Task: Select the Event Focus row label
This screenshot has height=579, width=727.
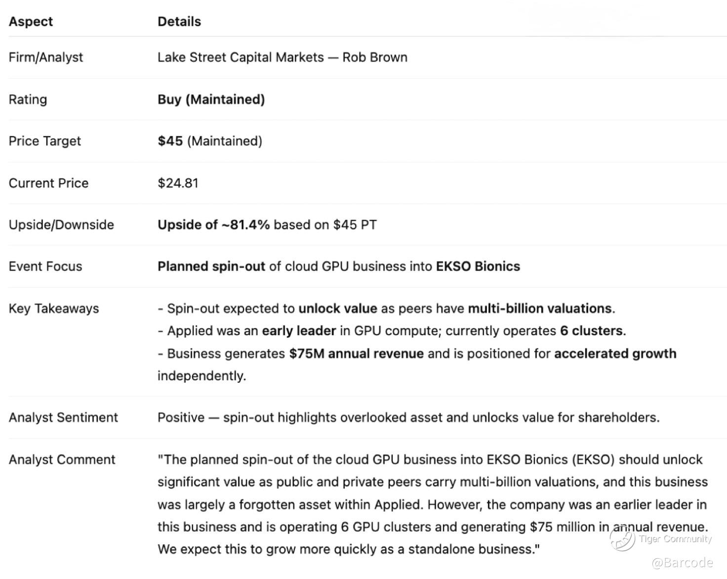Action: (45, 267)
